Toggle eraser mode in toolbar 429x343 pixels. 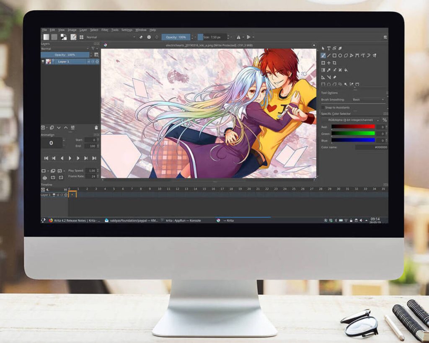click(141, 37)
